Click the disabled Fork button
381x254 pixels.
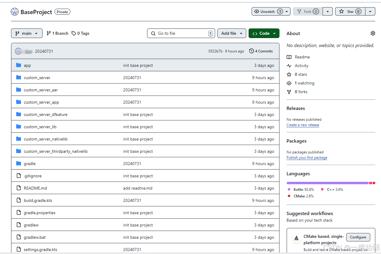(308, 11)
